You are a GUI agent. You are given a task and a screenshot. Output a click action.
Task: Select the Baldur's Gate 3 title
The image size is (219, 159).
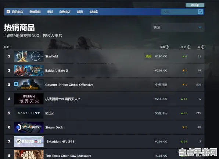(57, 70)
